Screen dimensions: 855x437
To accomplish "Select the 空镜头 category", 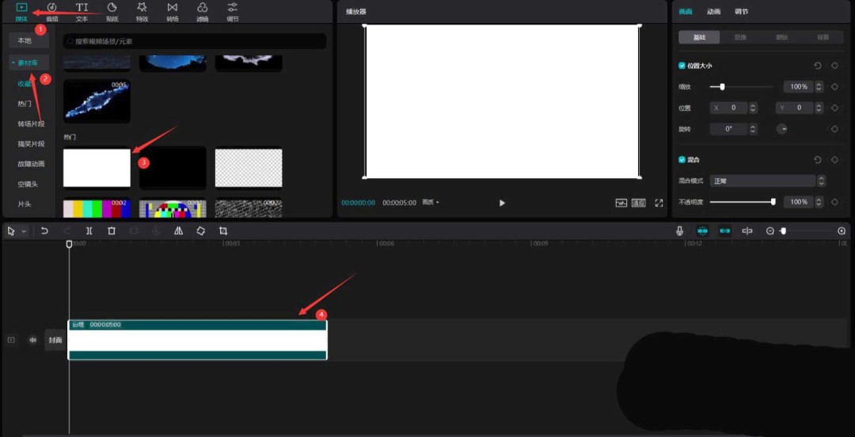I will tap(28, 184).
